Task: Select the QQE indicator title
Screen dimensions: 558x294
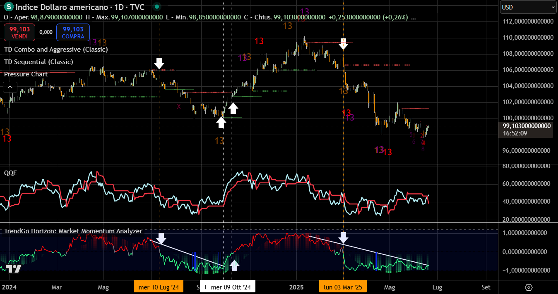Action: pyautogui.click(x=10, y=173)
